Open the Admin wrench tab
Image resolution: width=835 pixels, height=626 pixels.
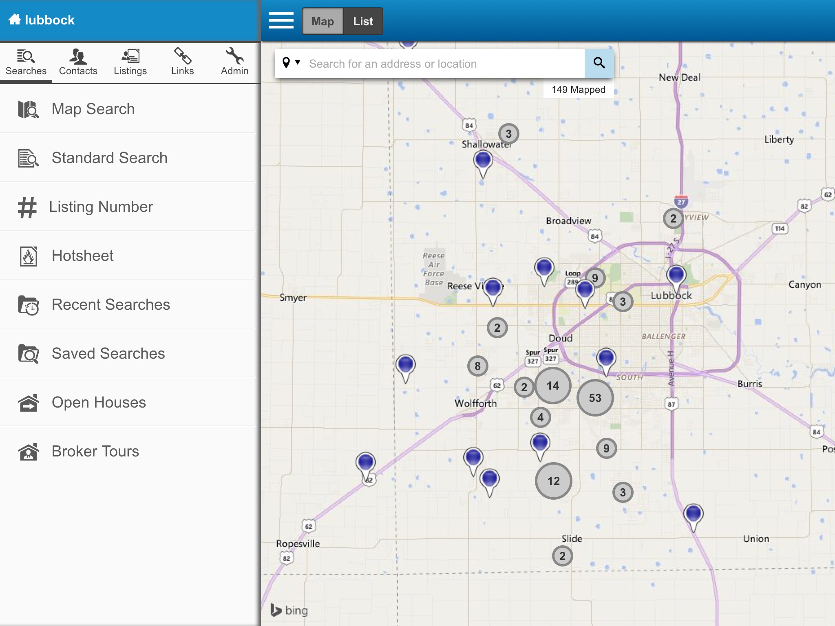[234, 62]
